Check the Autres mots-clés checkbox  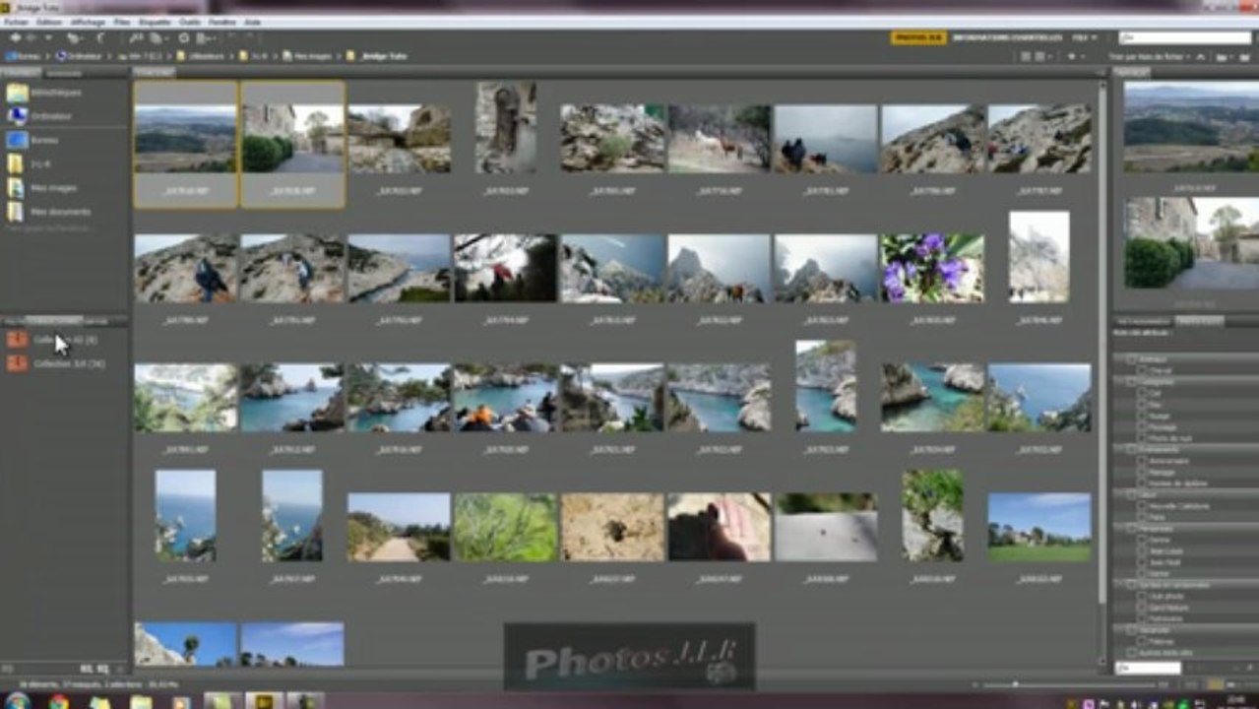[x=1131, y=653]
